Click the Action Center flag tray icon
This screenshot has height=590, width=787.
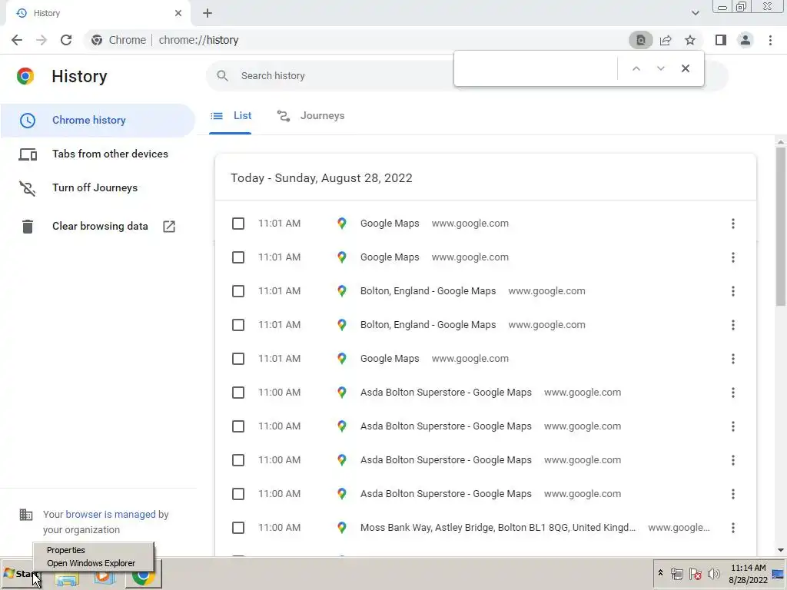(695, 574)
